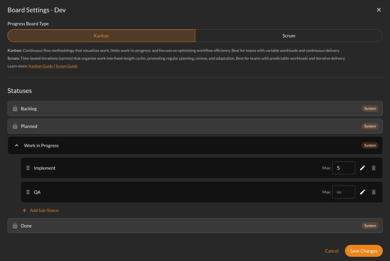Select the Done status label
Image resolution: width=390 pixels, height=261 pixels.
click(26, 226)
